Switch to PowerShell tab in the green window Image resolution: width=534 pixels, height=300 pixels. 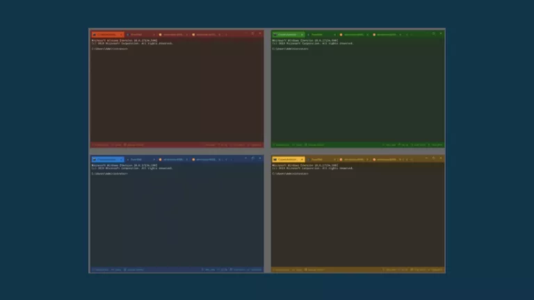(x=321, y=35)
